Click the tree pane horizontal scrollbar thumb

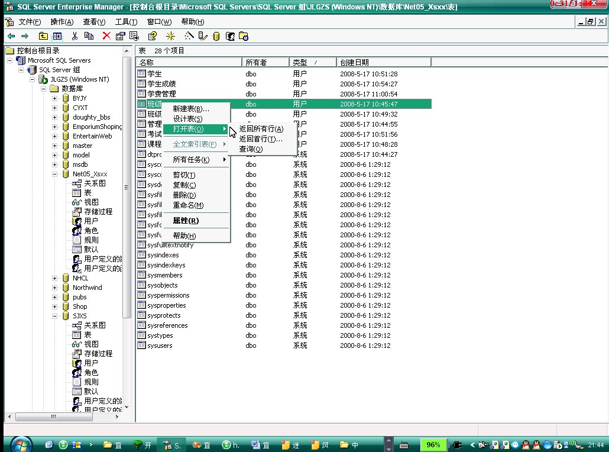coord(54,417)
